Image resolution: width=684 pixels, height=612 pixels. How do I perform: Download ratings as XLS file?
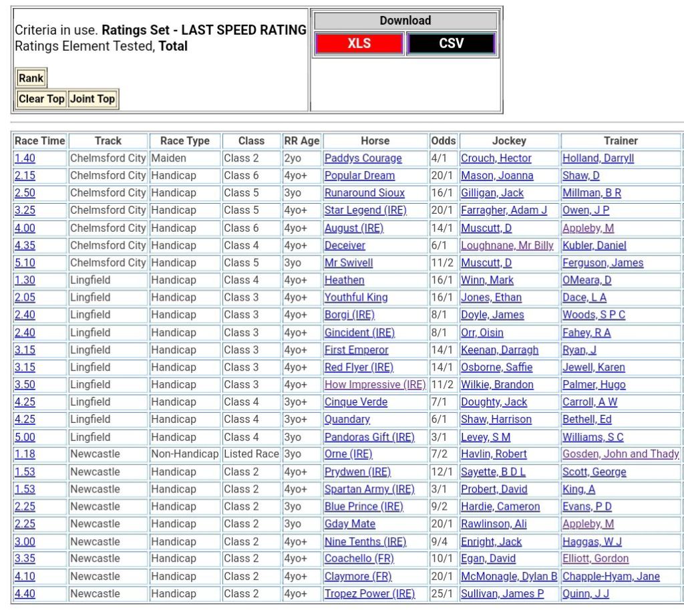(x=359, y=44)
